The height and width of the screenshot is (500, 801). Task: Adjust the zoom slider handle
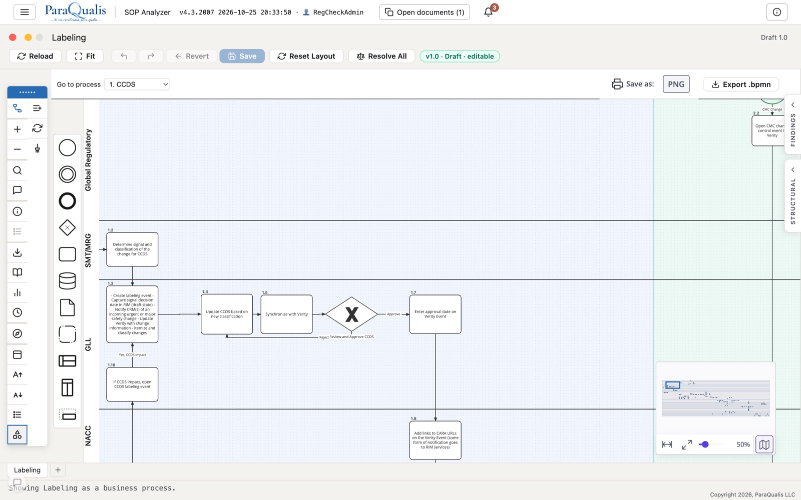click(x=705, y=444)
